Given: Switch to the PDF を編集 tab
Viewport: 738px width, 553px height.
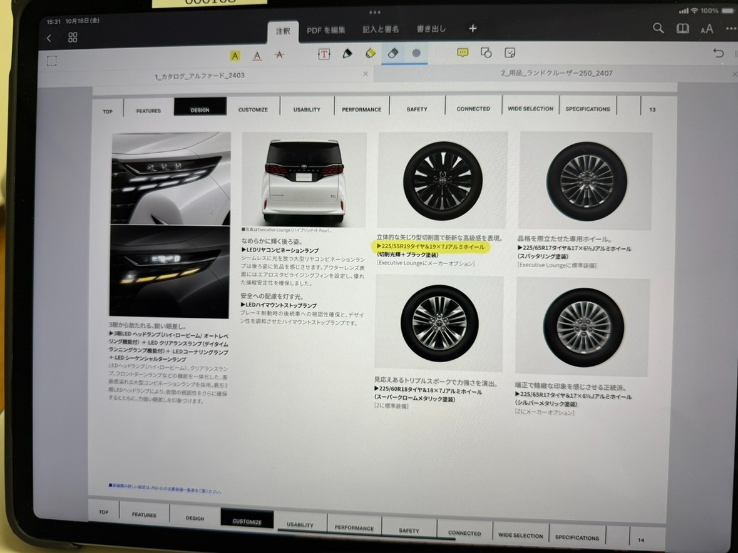Looking at the screenshot, I should pos(325,30).
